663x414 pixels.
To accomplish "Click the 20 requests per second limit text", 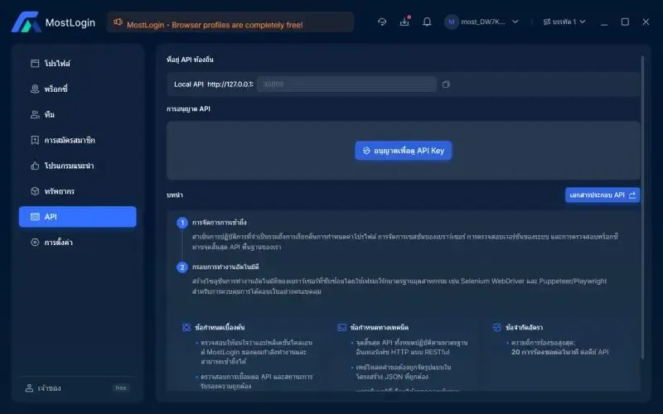I will tap(560, 352).
